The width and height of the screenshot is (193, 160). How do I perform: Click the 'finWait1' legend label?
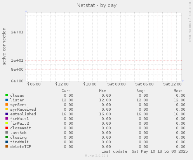[x=19, y=119]
